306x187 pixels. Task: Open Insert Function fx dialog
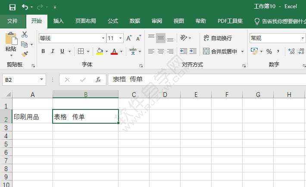[98, 80]
